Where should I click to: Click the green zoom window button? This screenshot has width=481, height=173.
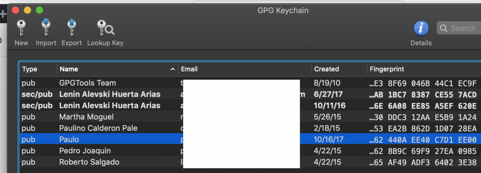tap(39, 10)
